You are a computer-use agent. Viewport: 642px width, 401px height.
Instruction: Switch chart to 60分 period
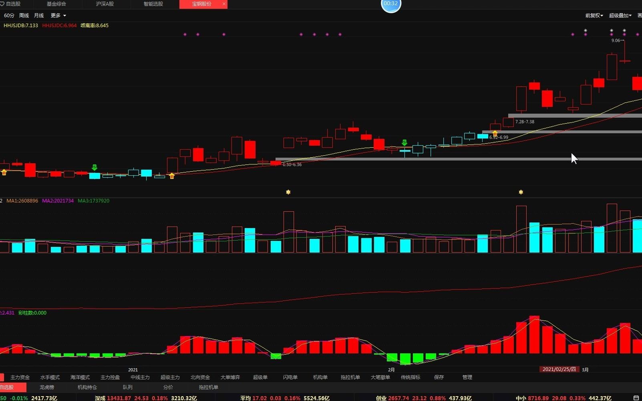tap(9, 16)
